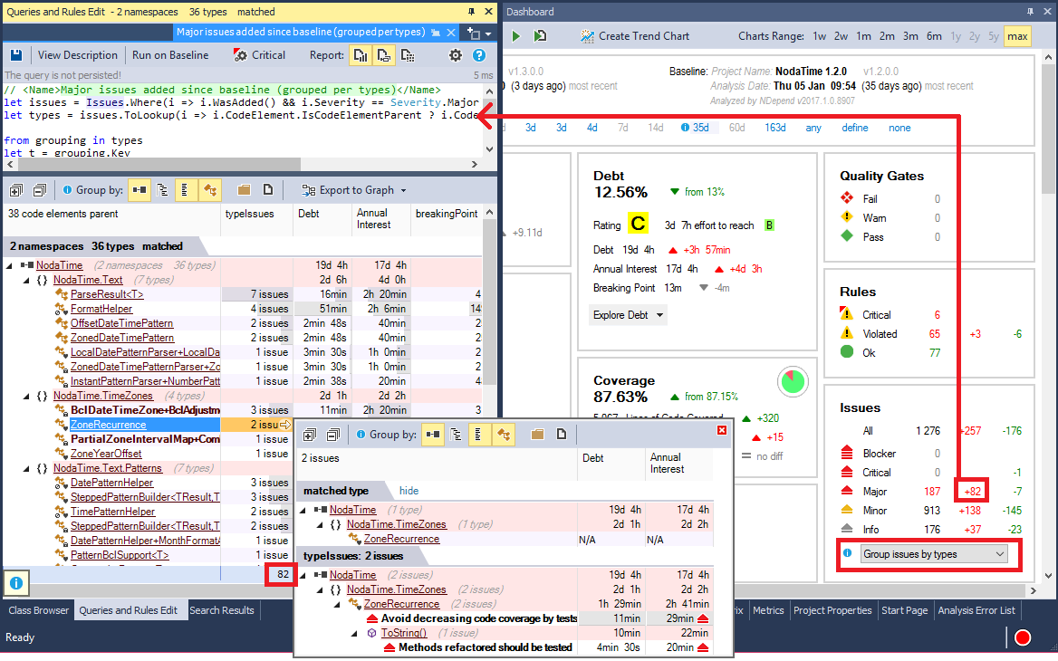Click the info icon beside main Group by
The image size is (1058, 661).
point(67,190)
